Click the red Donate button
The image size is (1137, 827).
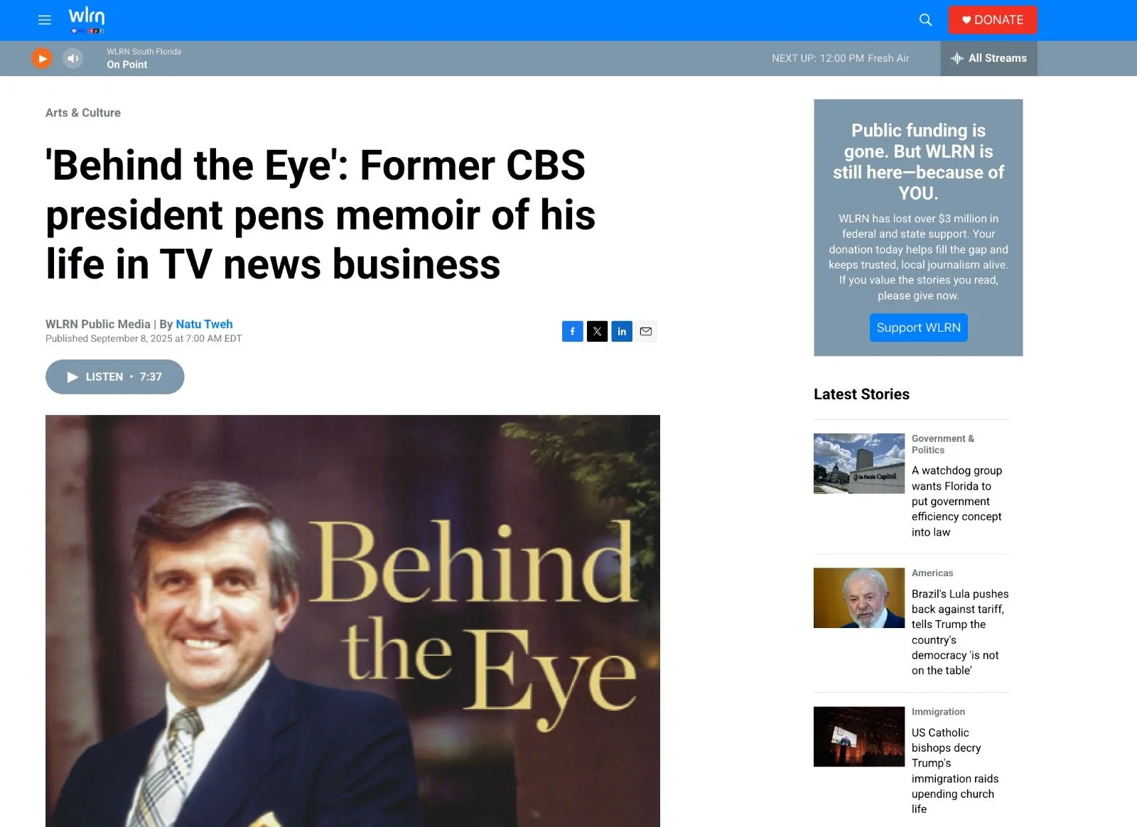[x=993, y=20]
